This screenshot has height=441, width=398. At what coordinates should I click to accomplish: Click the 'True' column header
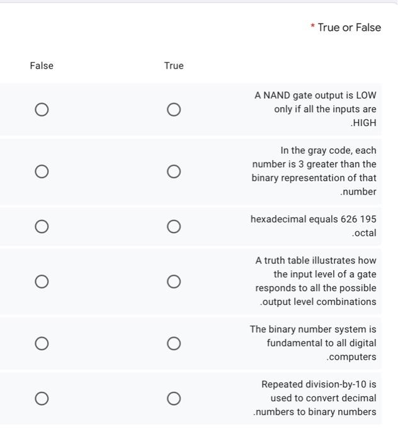pyautogui.click(x=174, y=66)
